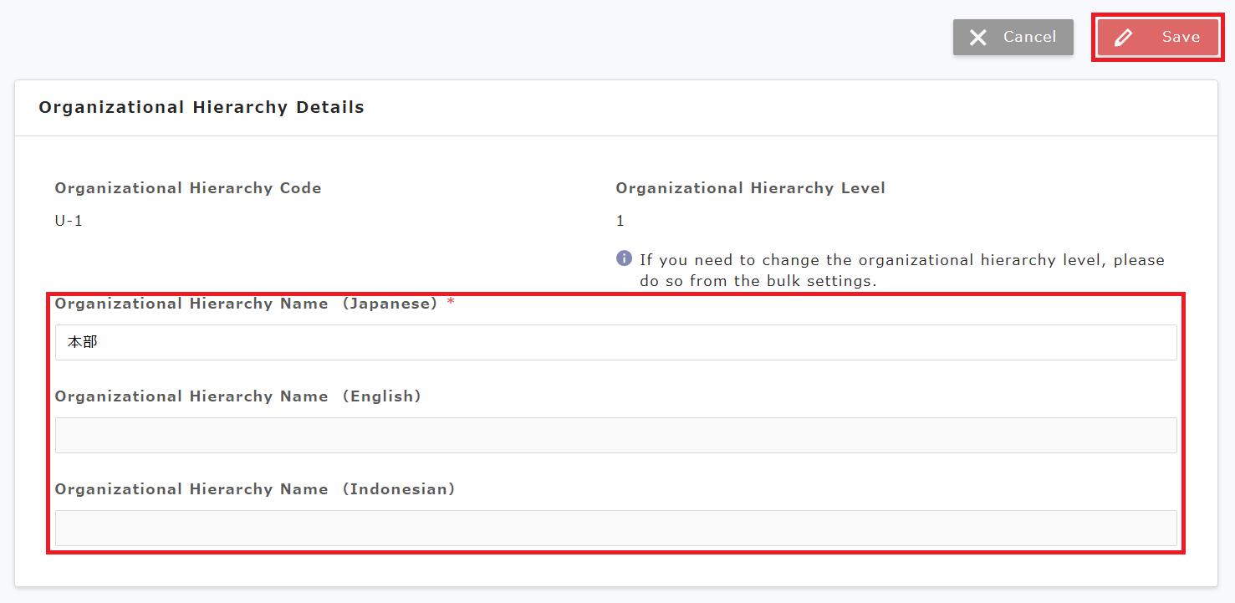
Task: Click the X icon on Cancel button
Action: click(977, 38)
